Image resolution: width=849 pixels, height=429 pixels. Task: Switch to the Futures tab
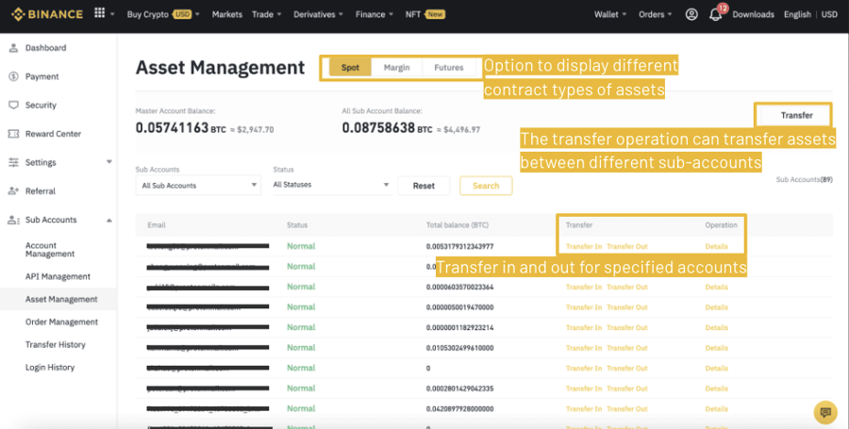[x=449, y=68]
